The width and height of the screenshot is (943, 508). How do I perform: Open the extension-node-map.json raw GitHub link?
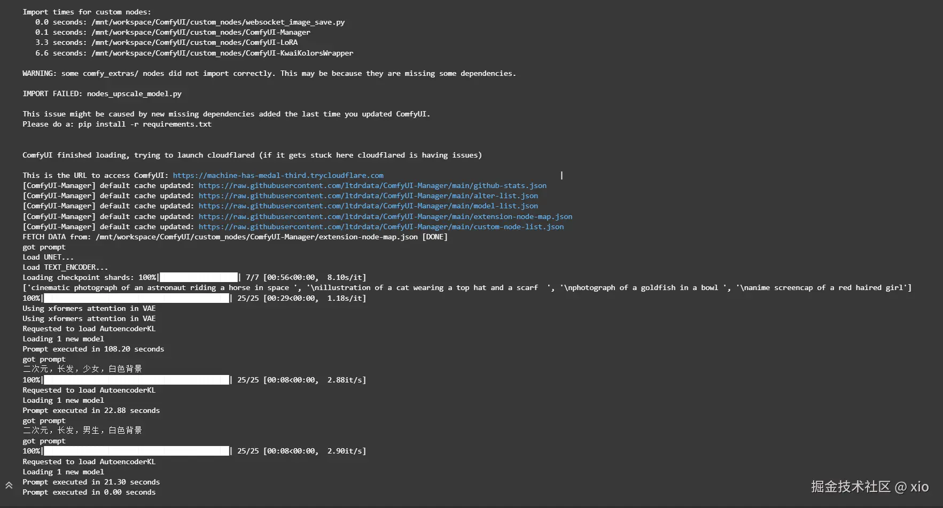(x=385, y=216)
